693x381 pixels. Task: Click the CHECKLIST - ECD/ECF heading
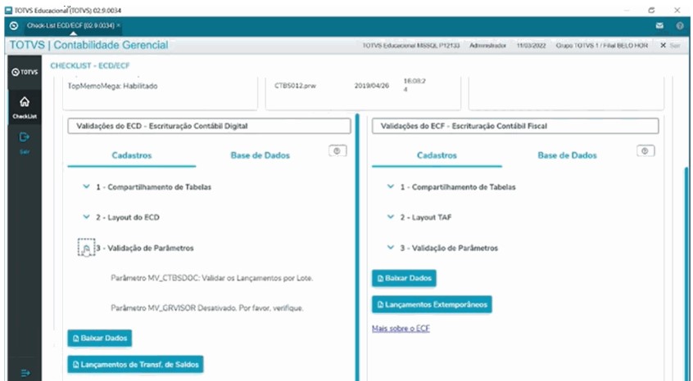[90, 65]
